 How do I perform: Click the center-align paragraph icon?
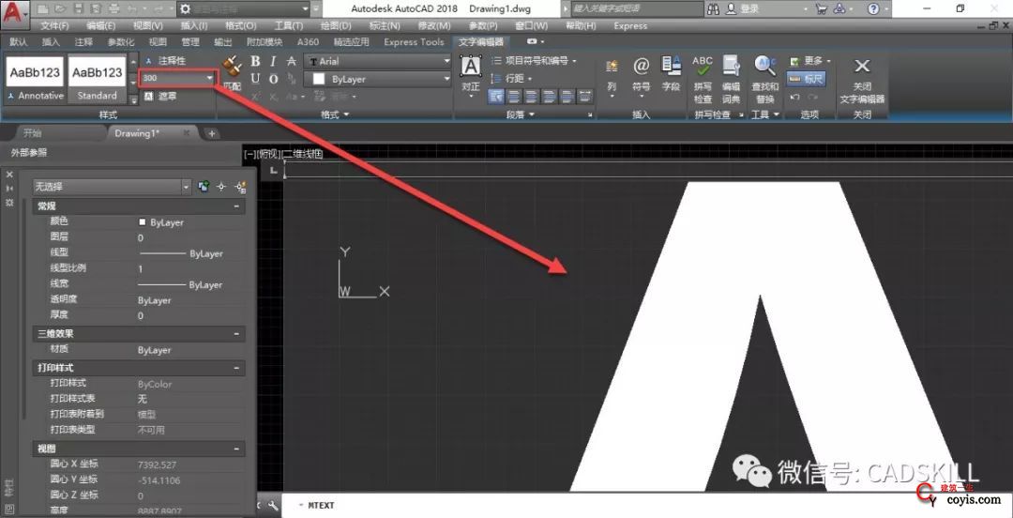pos(533,97)
